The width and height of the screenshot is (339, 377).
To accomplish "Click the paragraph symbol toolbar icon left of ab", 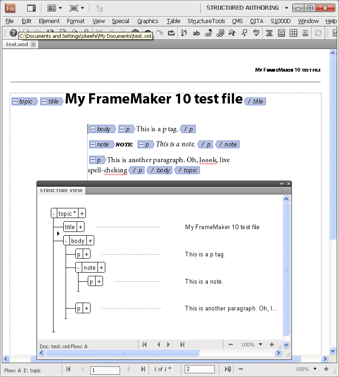I will point(184,33).
